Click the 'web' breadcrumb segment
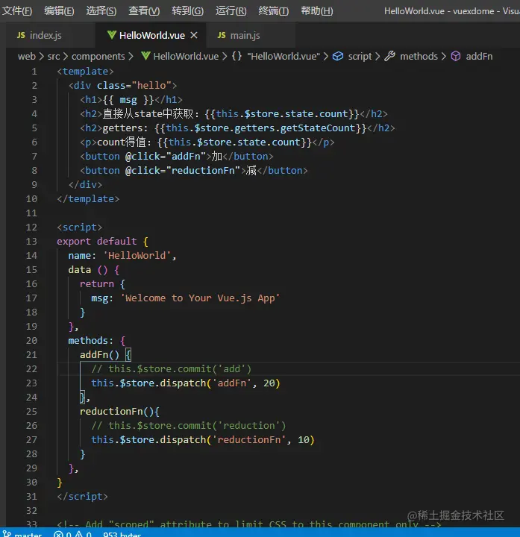The height and width of the screenshot is (537, 520). click(27, 56)
